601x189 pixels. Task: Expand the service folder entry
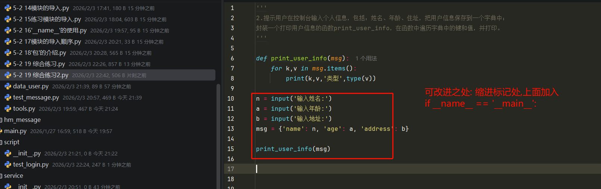(13, 176)
